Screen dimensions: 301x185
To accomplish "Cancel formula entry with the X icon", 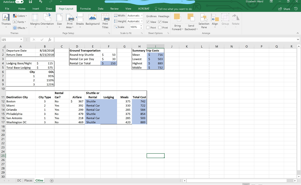I will pyautogui.click(x=34, y=40).
